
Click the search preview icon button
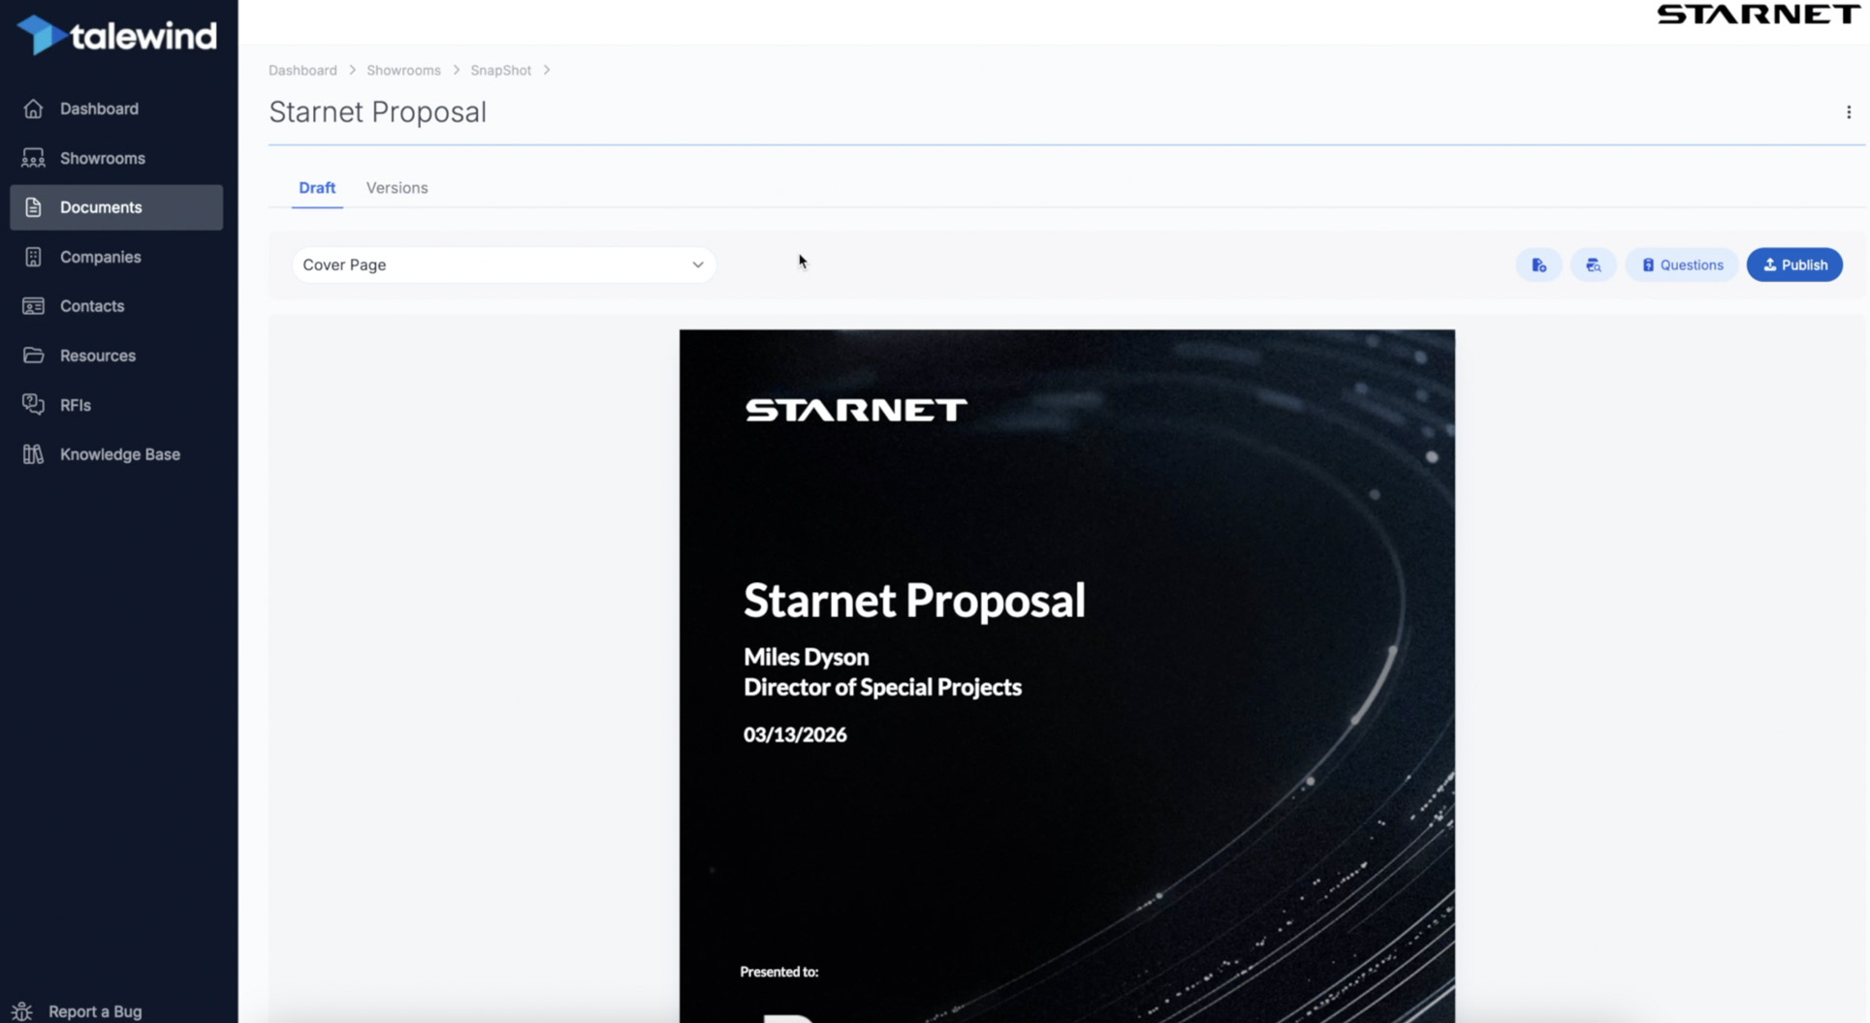(x=1593, y=264)
